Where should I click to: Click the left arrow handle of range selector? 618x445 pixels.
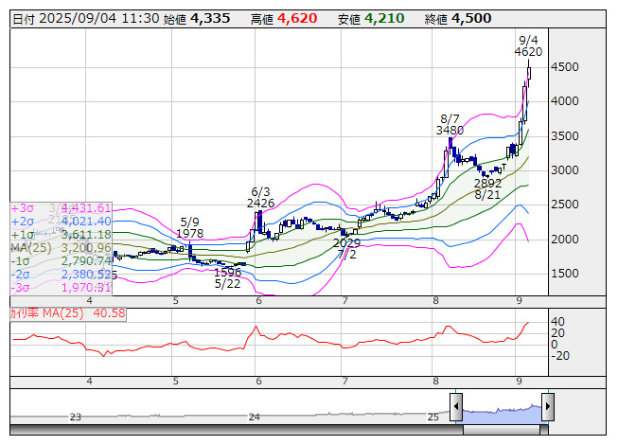coord(456,408)
